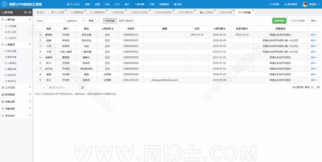The image size is (322, 162).
Task: Switch to the 首页 home tab
Action: (x=41, y=12)
